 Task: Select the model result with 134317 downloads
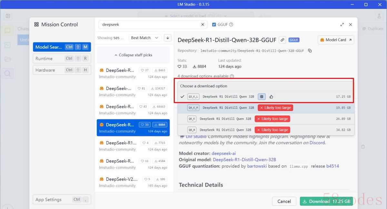(x=133, y=91)
